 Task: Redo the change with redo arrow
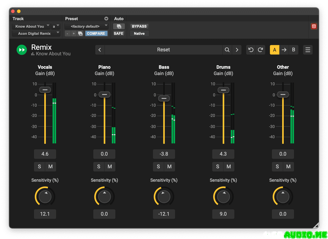coord(260,50)
